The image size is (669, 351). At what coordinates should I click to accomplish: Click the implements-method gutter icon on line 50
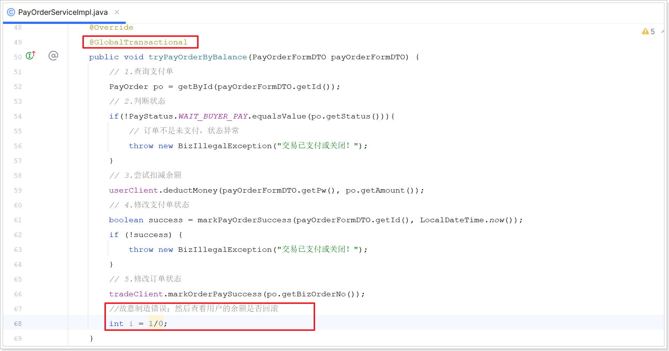(30, 55)
